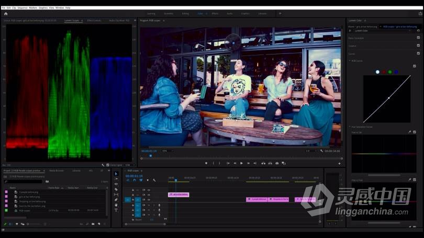
Task: Click Comparison View icon
Action: pyautogui.click(x=284, y=163)
